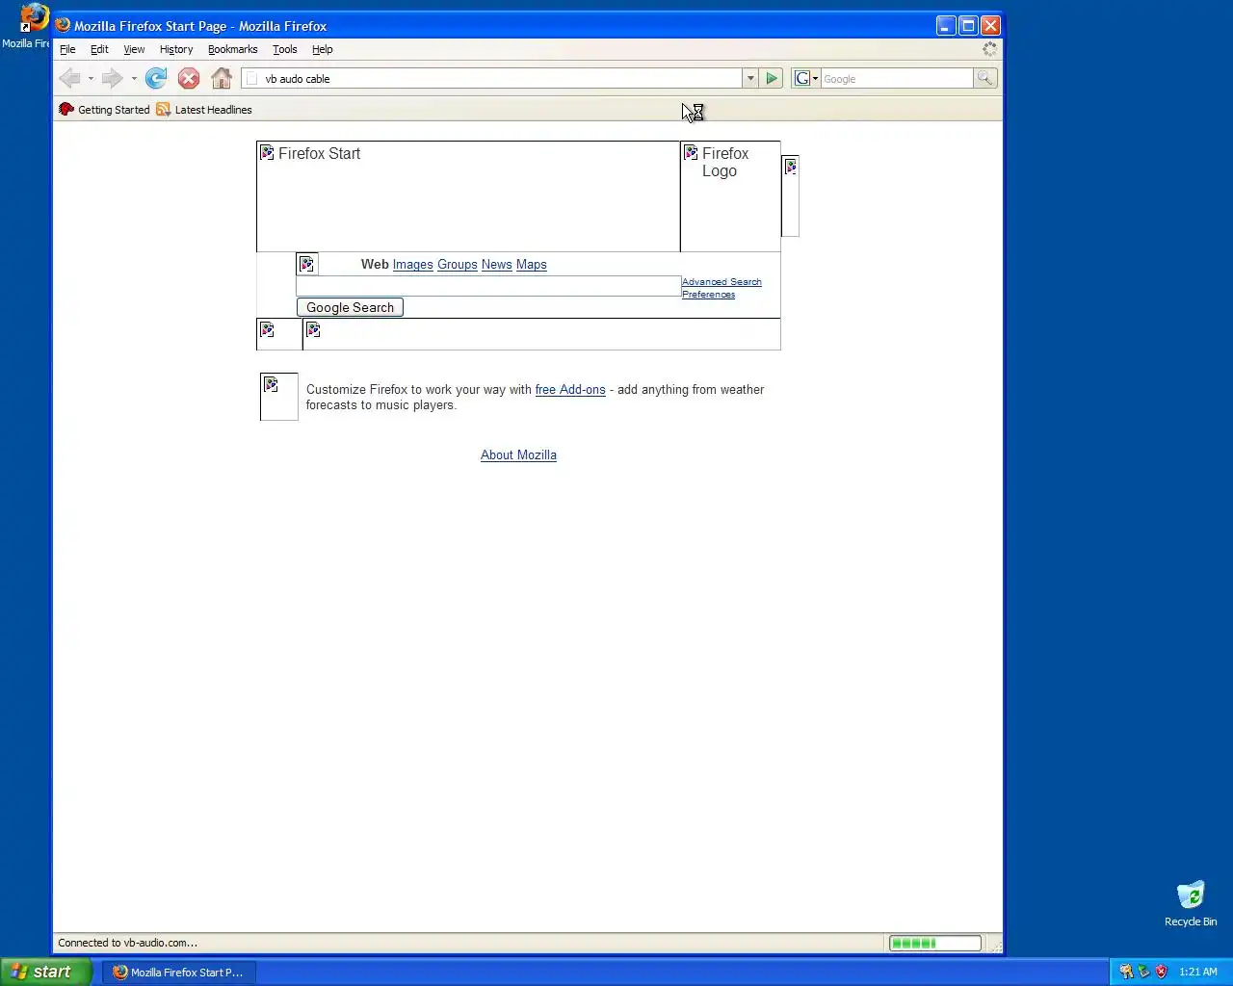Image resolution: width=1233 pixels, height=986 pixels.
Task: Click the search magnifier icon
Action: click(984, 78)
